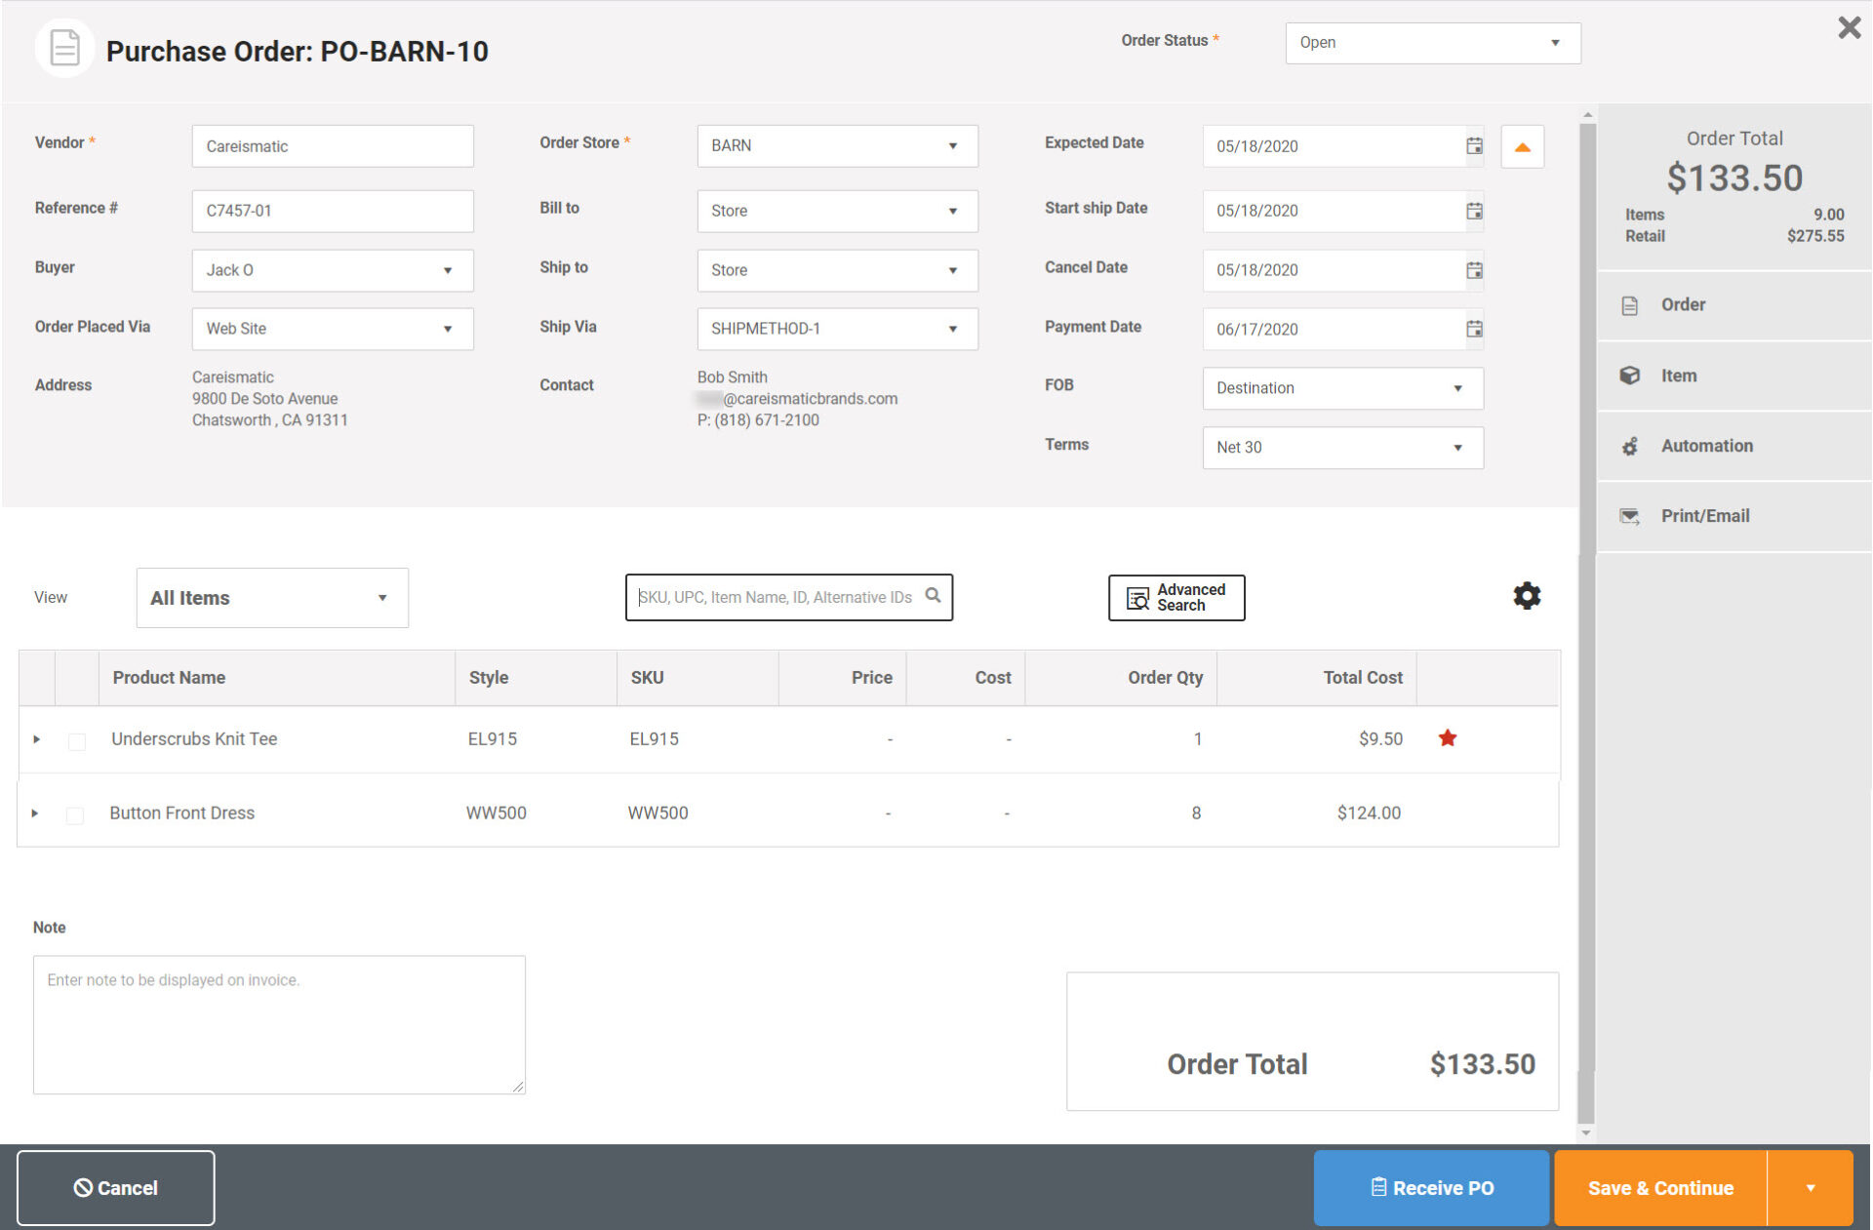Collapse the order header with orange arrow

pyautogui.click(x=1522, y=146)
